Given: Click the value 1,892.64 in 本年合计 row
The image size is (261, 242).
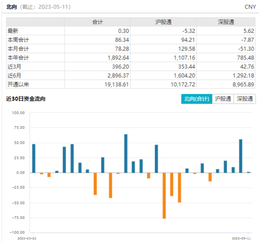Looking at the screenshot, I should coord(118,58).
